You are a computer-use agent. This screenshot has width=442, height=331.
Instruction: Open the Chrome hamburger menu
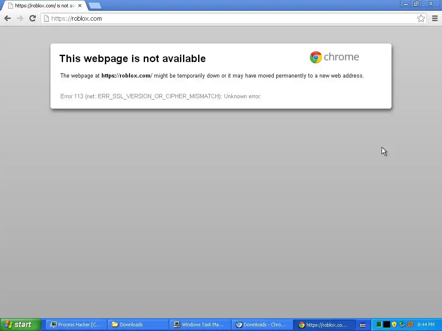coord(435,19)
